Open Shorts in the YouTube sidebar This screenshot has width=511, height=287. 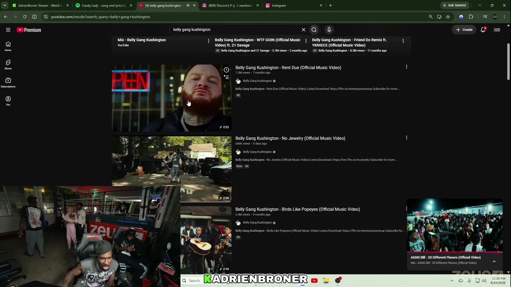point(8,65)
